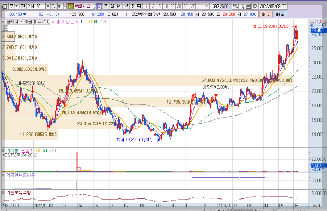Viewport: 327px width, 211px height.
Task: Switch to the weekly 주 period button
Action: [106, 7]
